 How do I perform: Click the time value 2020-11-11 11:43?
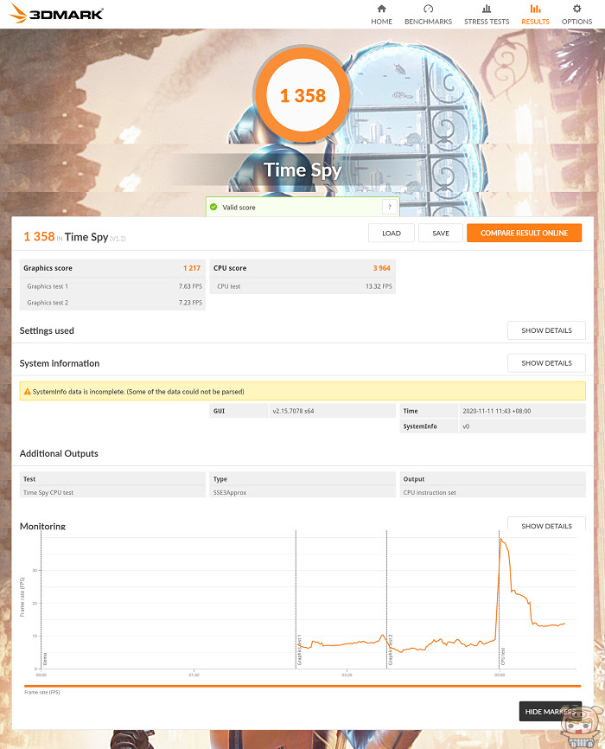coord(497,411)
